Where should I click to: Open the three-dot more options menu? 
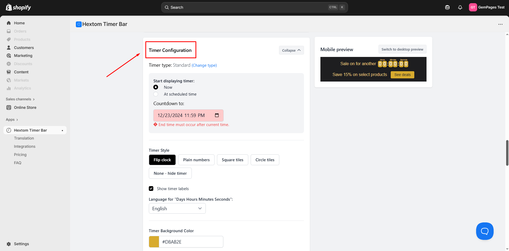(500, 24)
